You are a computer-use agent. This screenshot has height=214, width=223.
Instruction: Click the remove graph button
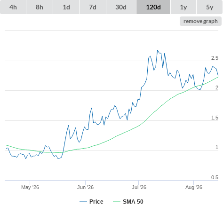200,21
